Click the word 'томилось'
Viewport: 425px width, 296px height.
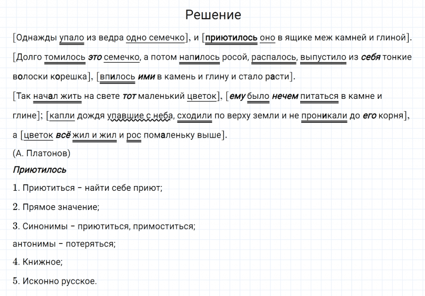pos(65,57)
